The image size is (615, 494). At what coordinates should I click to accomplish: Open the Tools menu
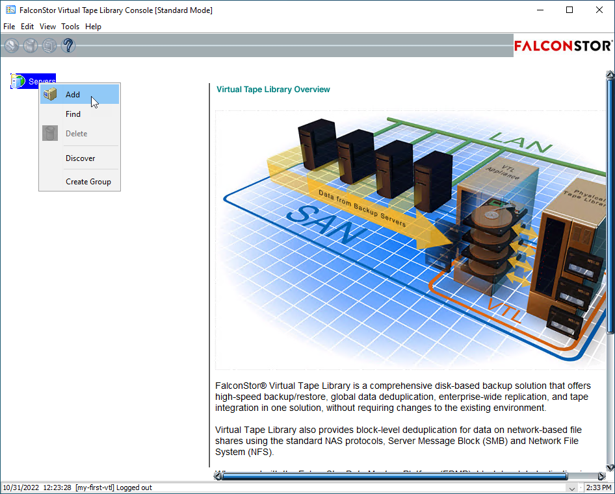(70, 26)
